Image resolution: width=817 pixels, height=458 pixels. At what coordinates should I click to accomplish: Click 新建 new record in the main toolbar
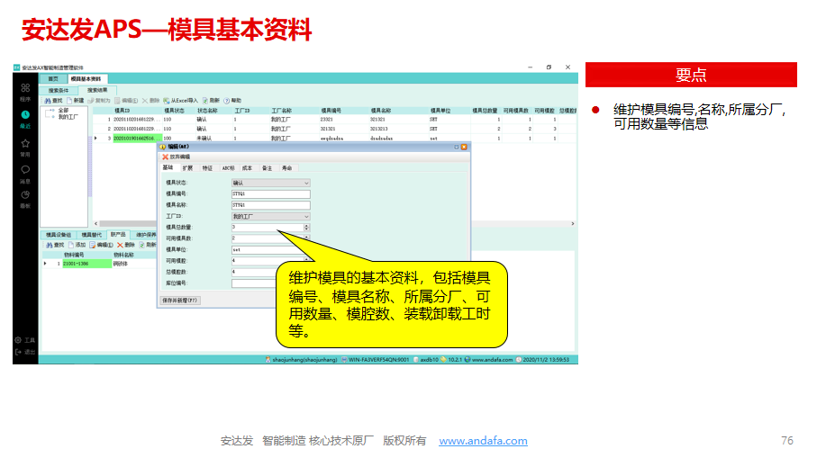pos(75,101)
